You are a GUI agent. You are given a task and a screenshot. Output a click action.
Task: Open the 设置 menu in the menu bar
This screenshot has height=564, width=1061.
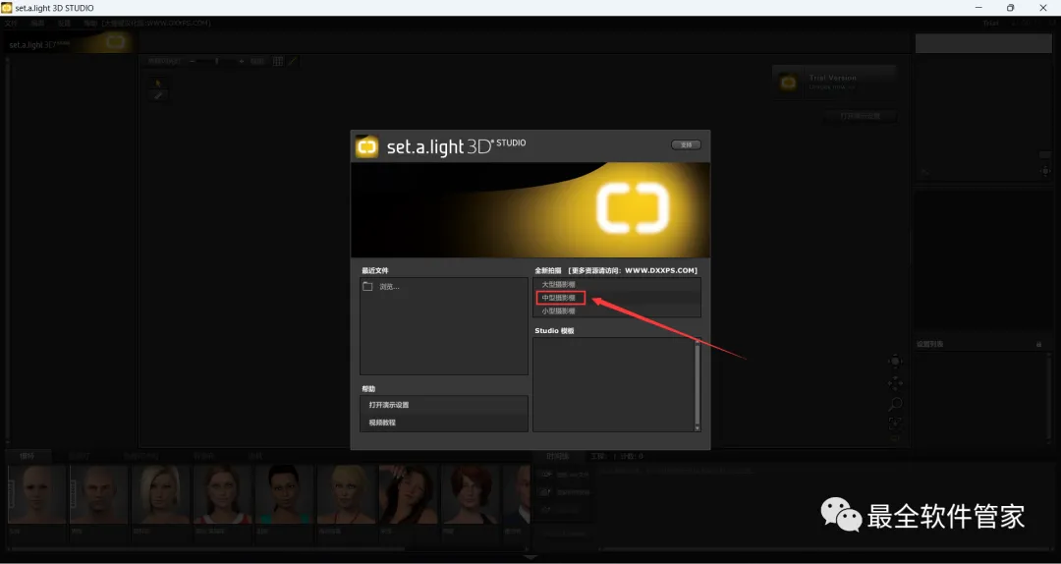pyautogui.click(x=64, y=23)
